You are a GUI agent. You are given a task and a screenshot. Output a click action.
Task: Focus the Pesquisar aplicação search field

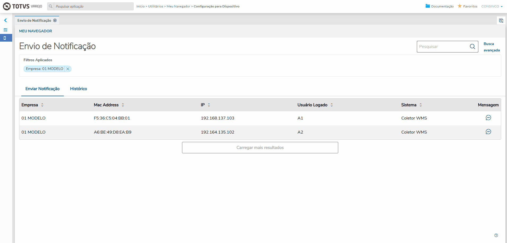[x=93, y=6]
